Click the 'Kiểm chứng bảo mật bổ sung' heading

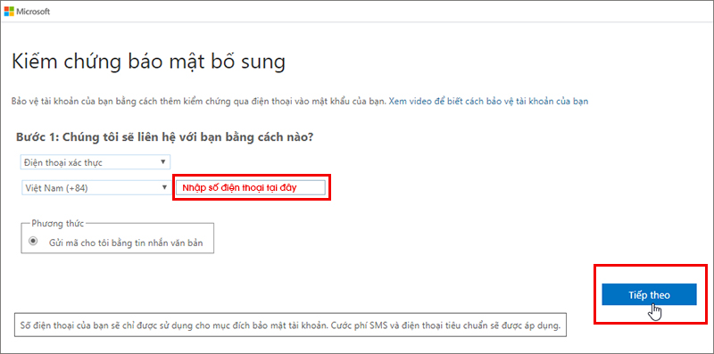tap(148, 62)
